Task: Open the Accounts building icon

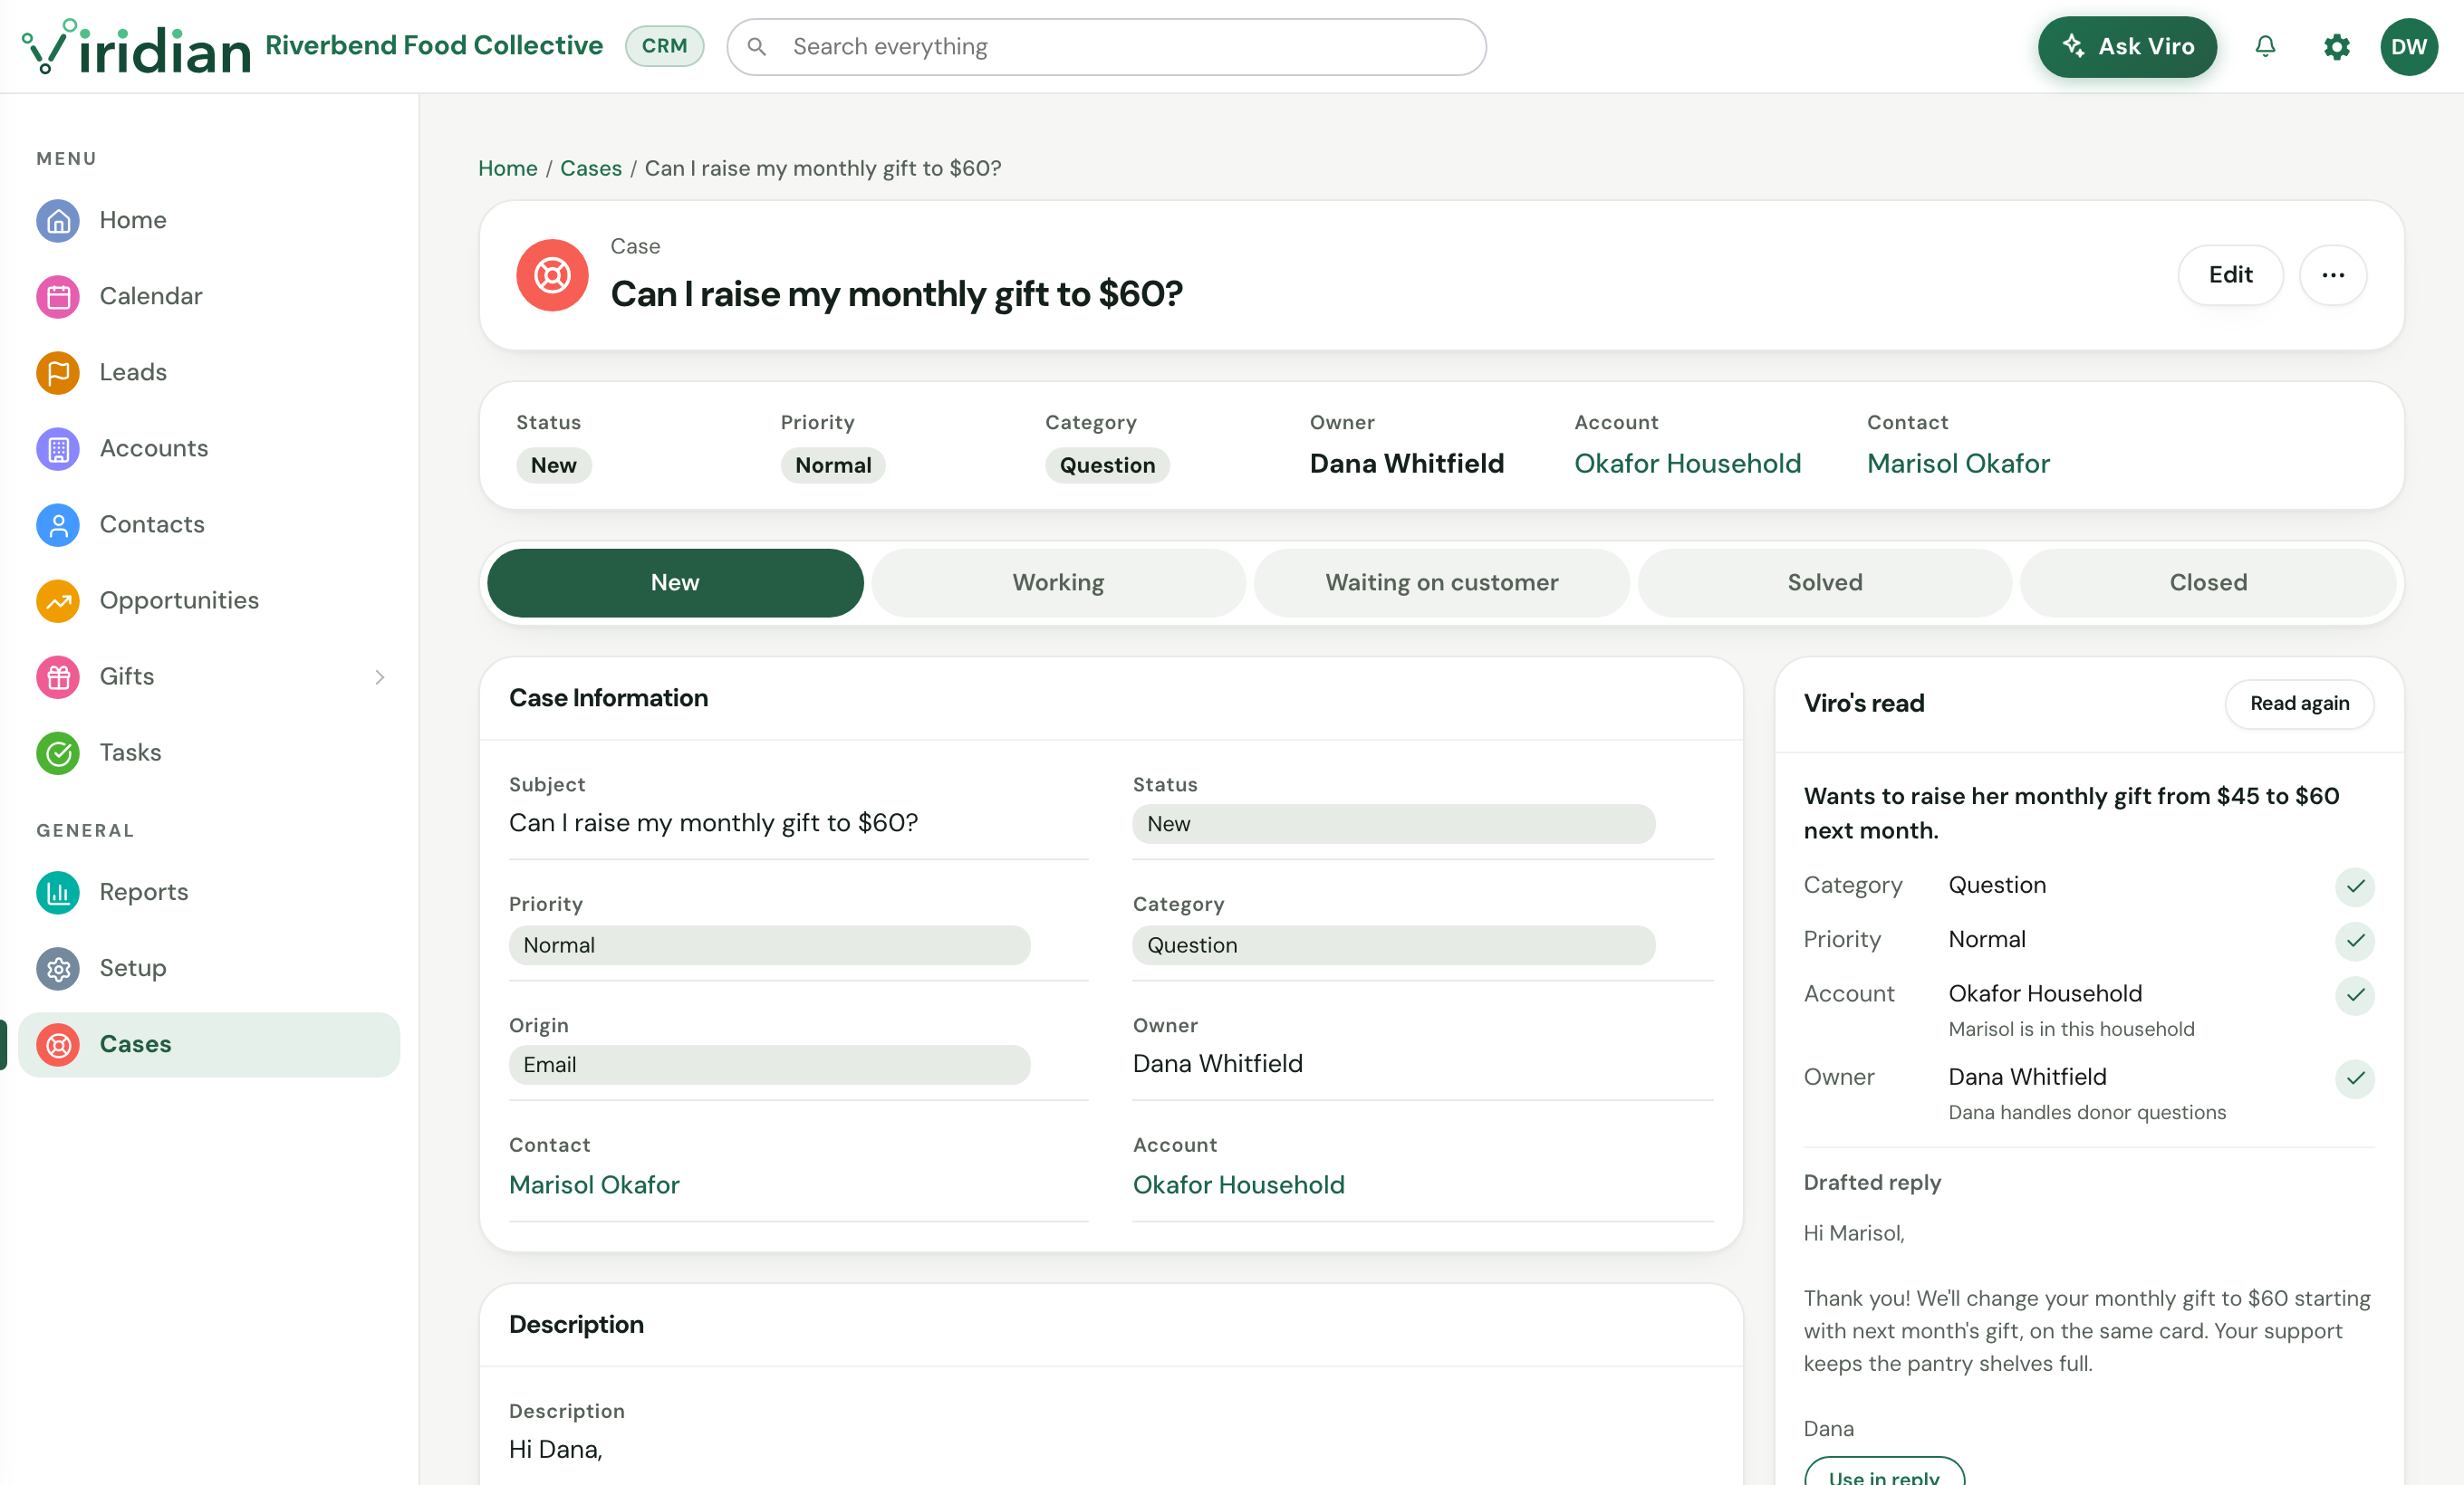Action: point(58,449)
